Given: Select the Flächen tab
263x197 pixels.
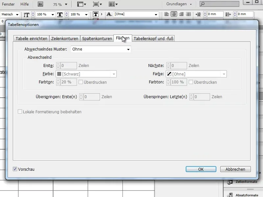Looking at the screenshot, I should [x=123, y=38].
